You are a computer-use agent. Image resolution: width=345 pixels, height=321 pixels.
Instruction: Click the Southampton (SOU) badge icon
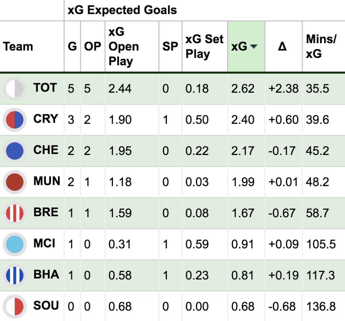click(14, 307)
